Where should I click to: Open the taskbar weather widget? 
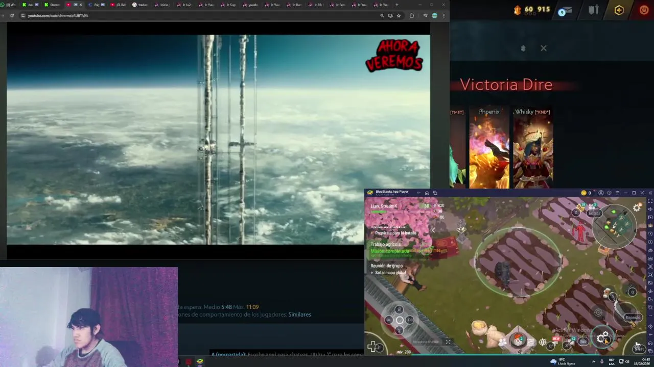pos(563,361)
